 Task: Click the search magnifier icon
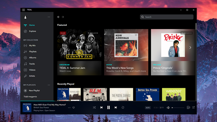point(142,17)
